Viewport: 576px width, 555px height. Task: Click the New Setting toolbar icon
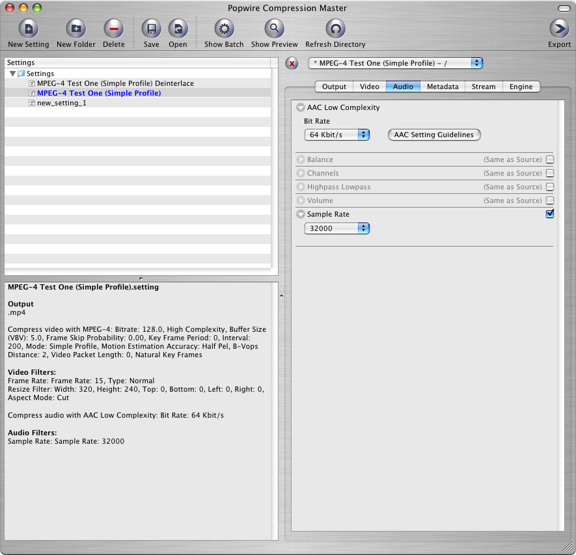tap(28, 29)
